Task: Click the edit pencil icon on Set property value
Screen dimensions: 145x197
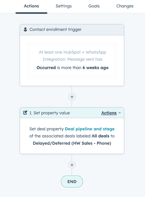Action: coord(25,112)
